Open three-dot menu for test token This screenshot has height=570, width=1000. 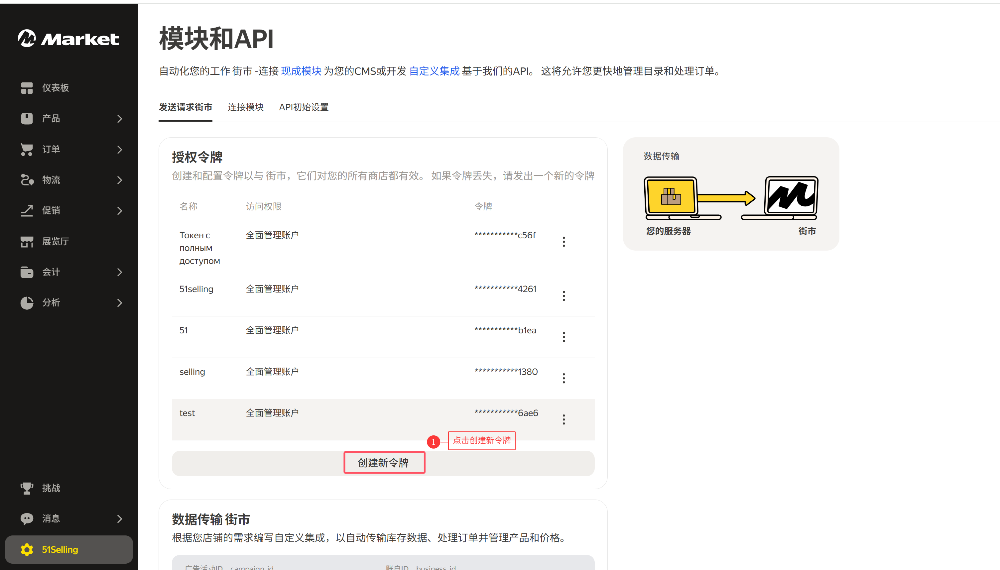[563, 419]
